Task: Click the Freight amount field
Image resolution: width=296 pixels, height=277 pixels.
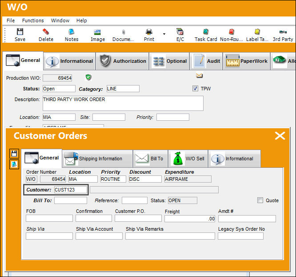Action: pos(190,219)
